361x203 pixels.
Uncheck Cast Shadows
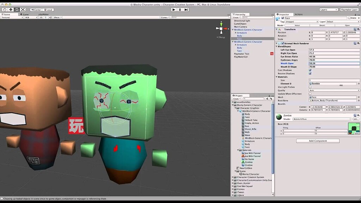click(311, 70)
